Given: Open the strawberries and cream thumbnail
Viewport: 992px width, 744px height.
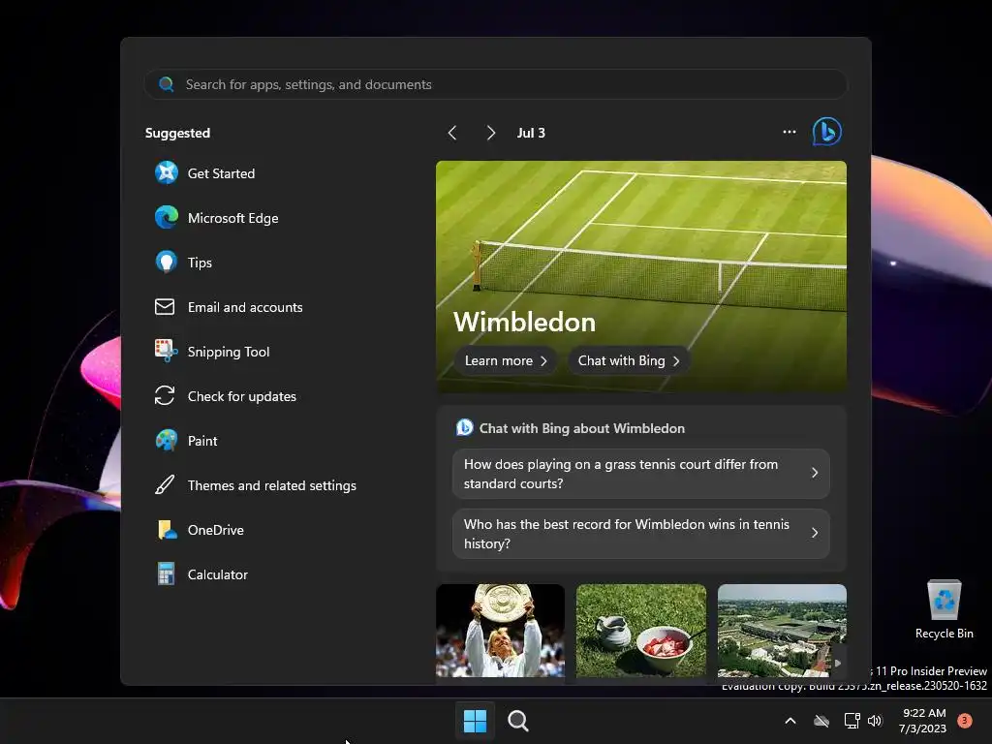Looking at the screenshot, I should [641, 630].
